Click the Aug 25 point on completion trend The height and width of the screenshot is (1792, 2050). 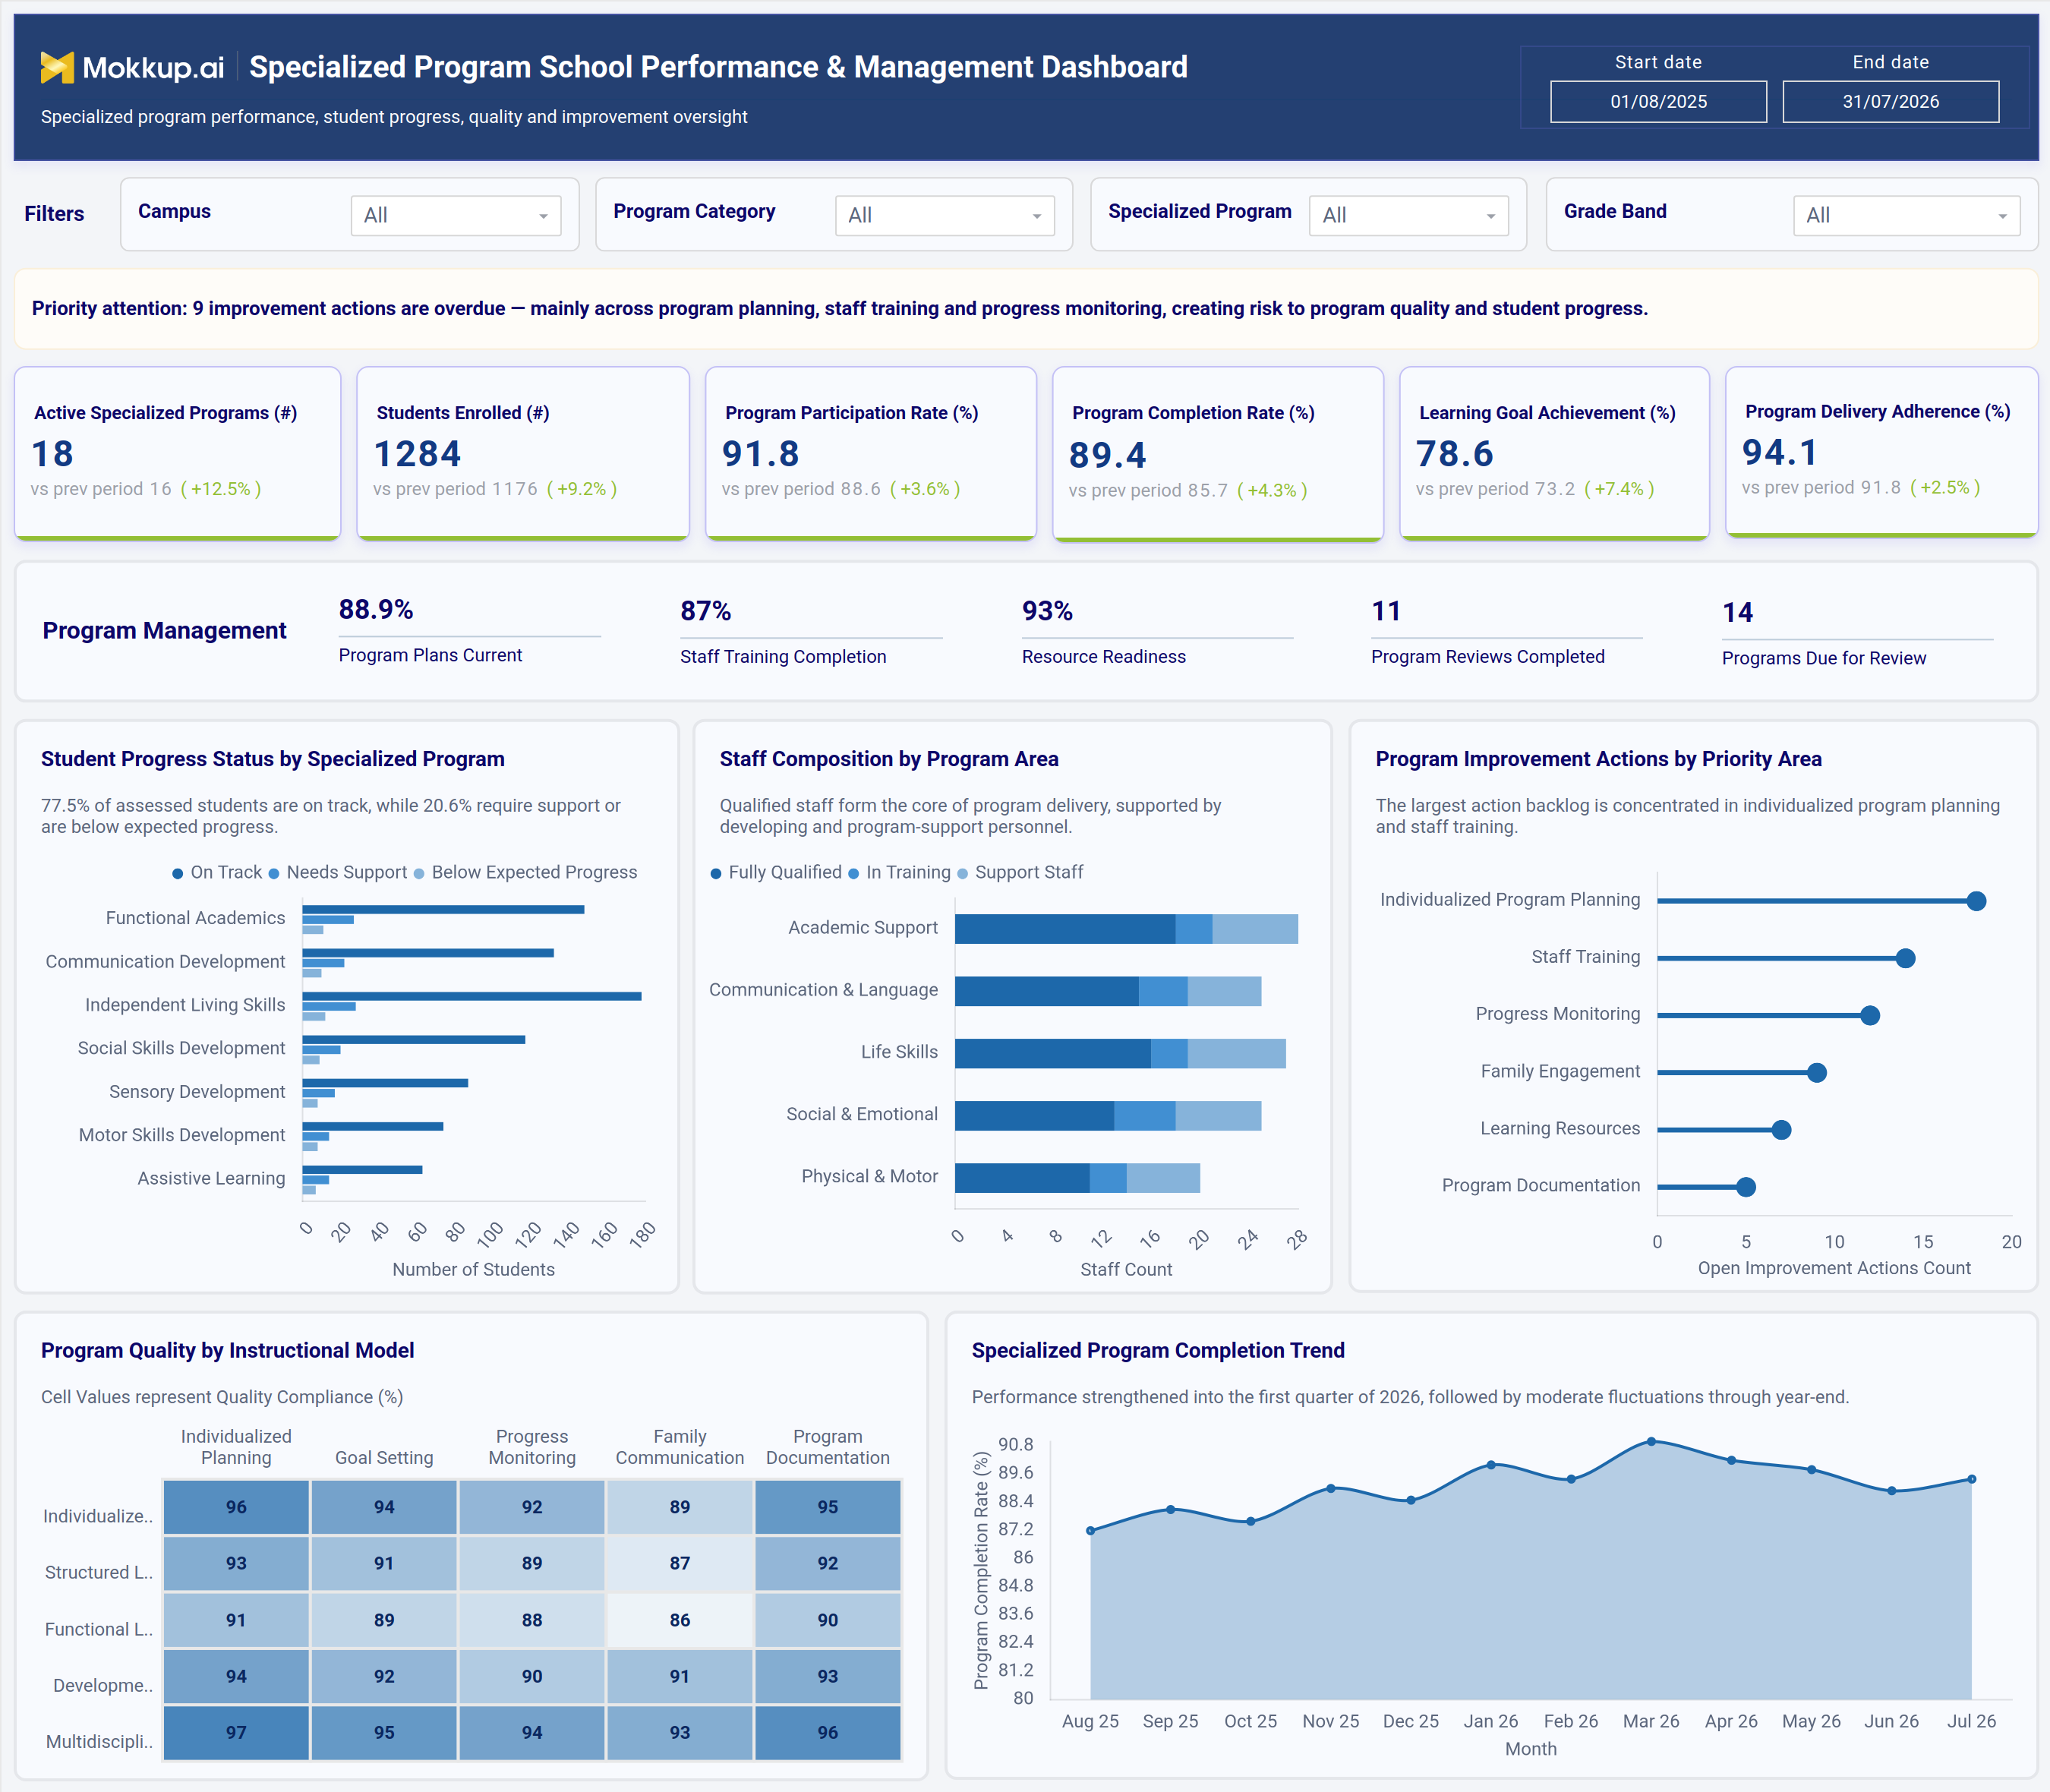[x=1090, y=1530]
